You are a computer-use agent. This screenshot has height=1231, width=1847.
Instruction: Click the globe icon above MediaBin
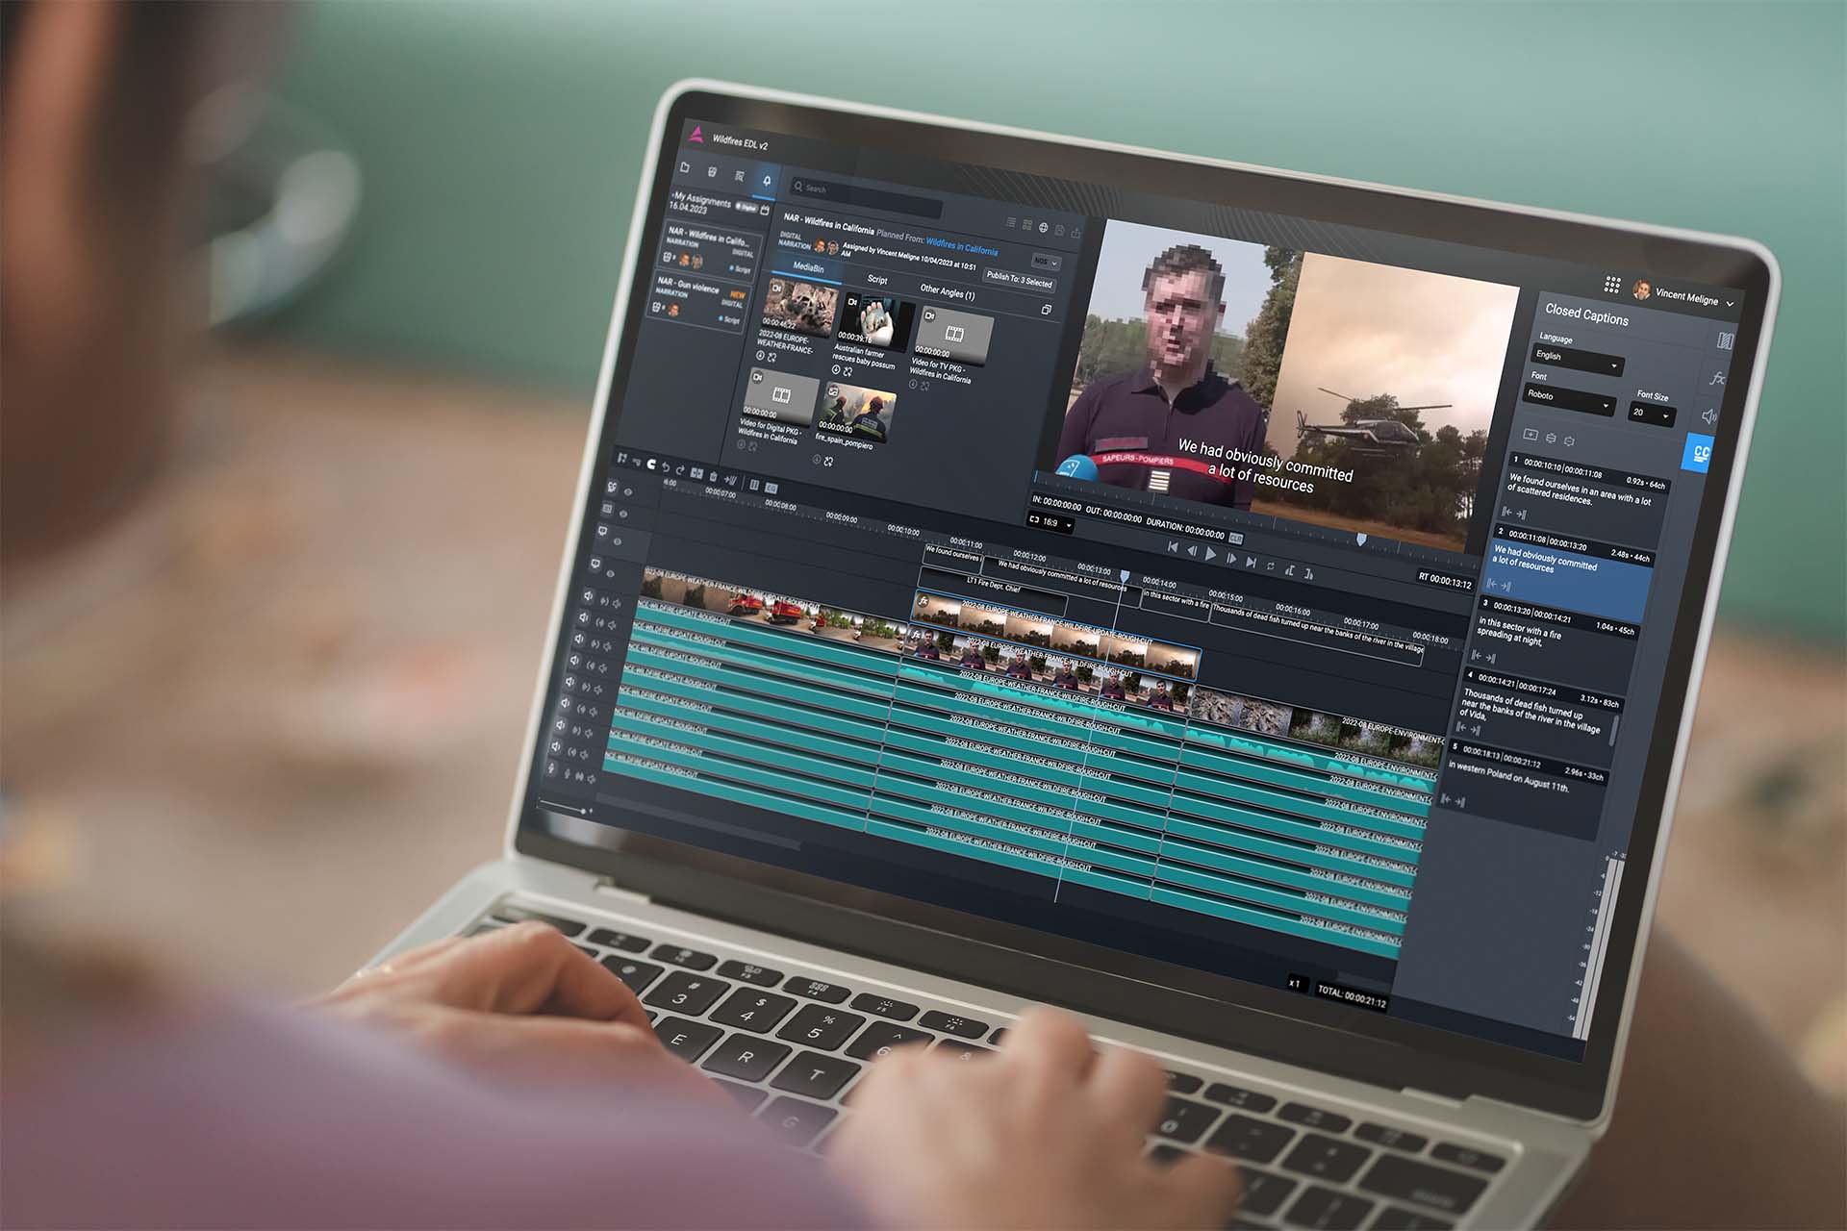click(x=1043, y=228)
